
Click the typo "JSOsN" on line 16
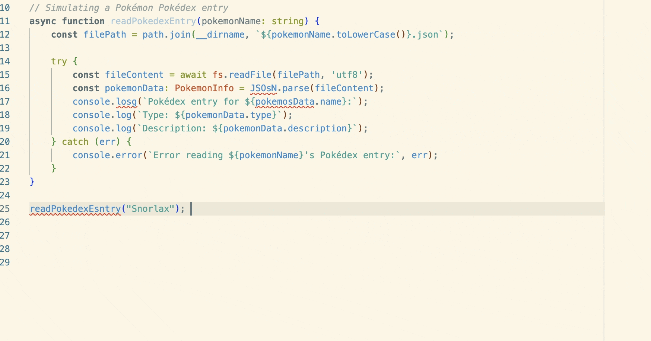coord(263,88)
